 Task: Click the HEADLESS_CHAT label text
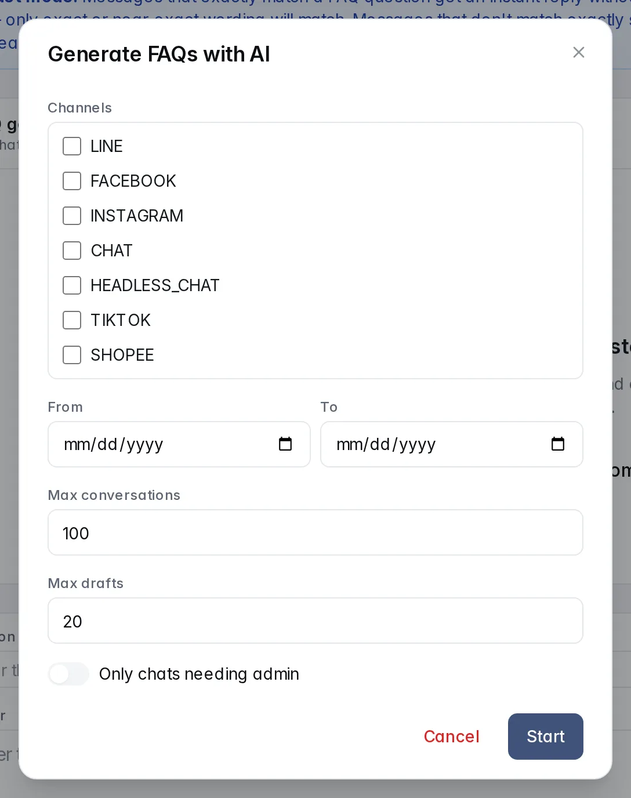click(x=155, y=285)
